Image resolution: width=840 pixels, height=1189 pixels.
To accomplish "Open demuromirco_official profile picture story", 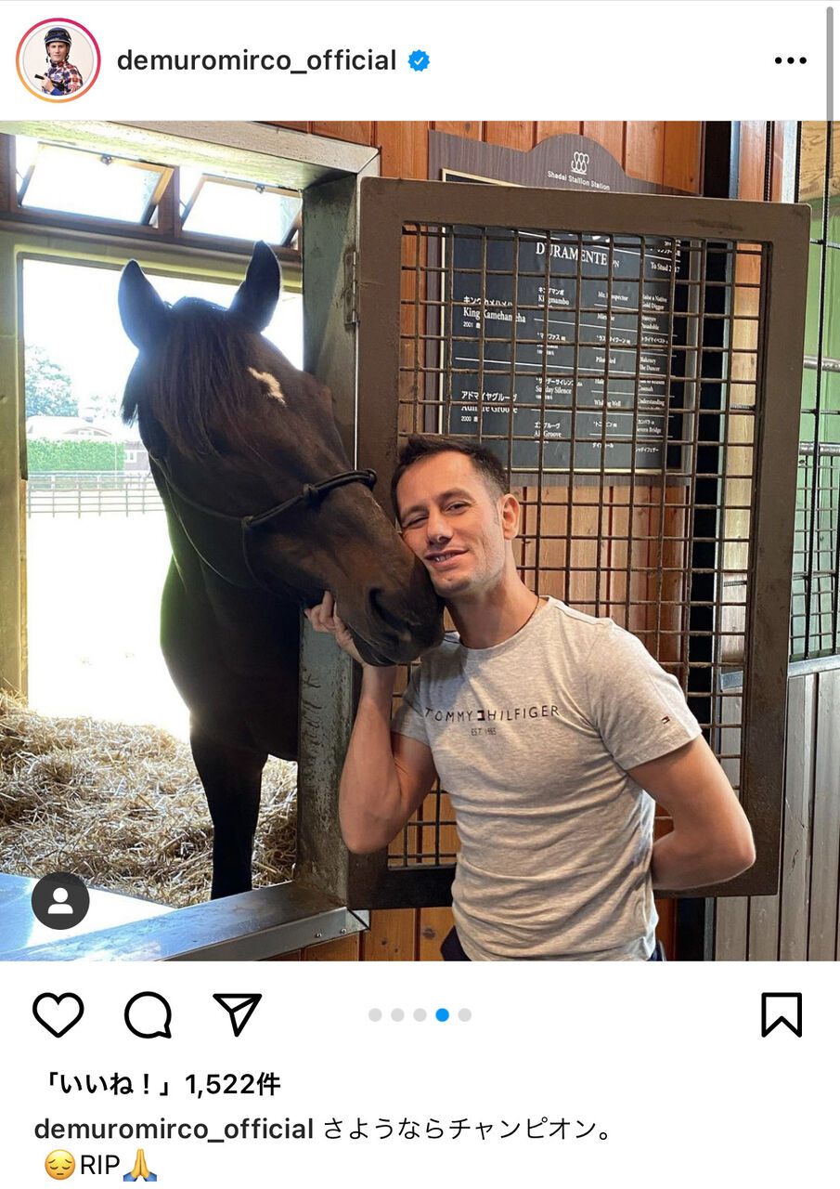I will 58,60.
